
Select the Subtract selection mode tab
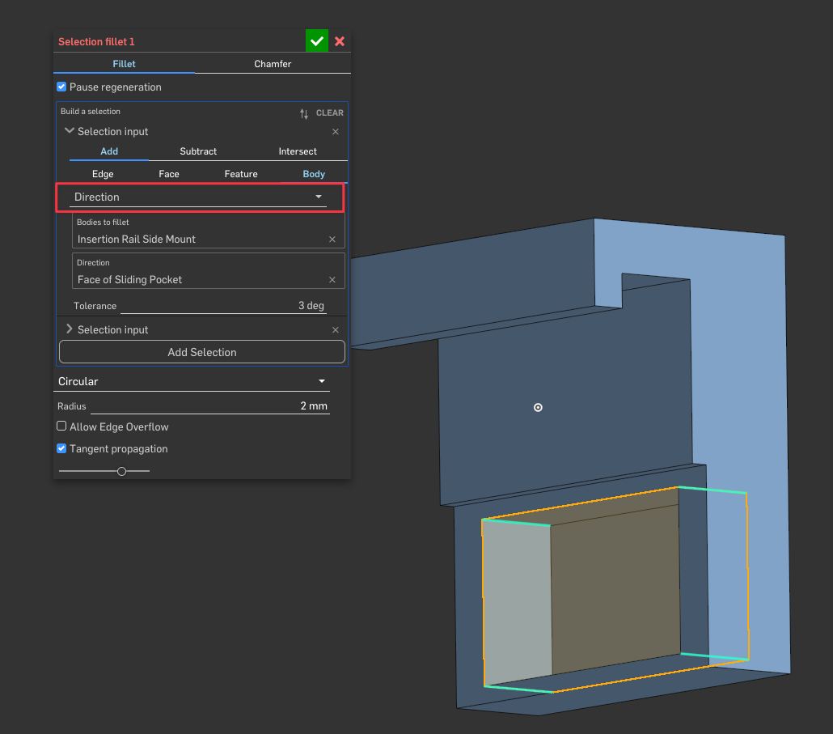[198, 151]
